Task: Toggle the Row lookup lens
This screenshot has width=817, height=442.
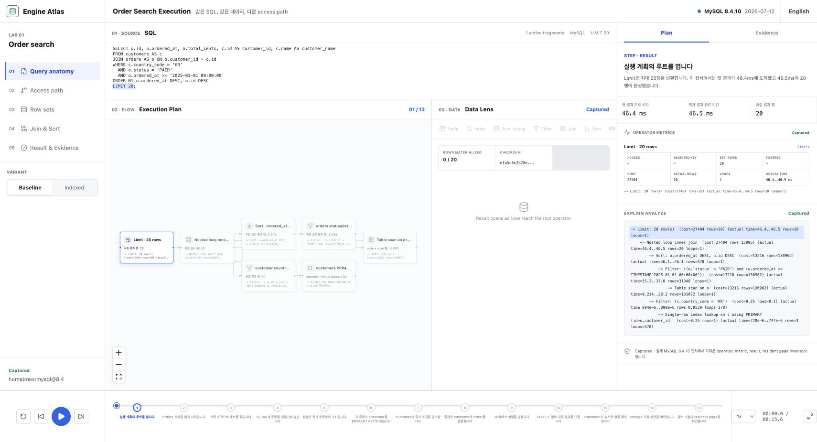Action: pyautogui.click(x=509, y=129)
